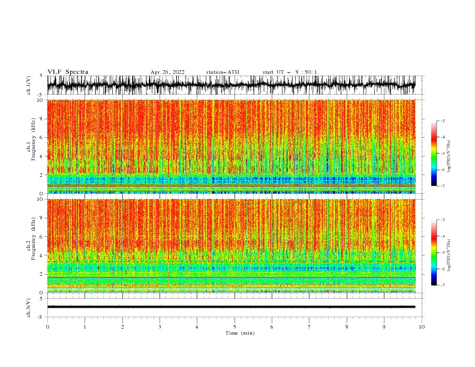Click inside the ch.1 spectrogram panel
The width and height of the screenshot is (475, 367).
click(x=231, y=146)
